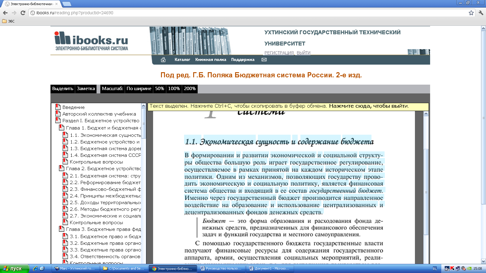Click the PDF icon beside Раздел I
This screenshot has width=486, height=273.
[58, 120]
